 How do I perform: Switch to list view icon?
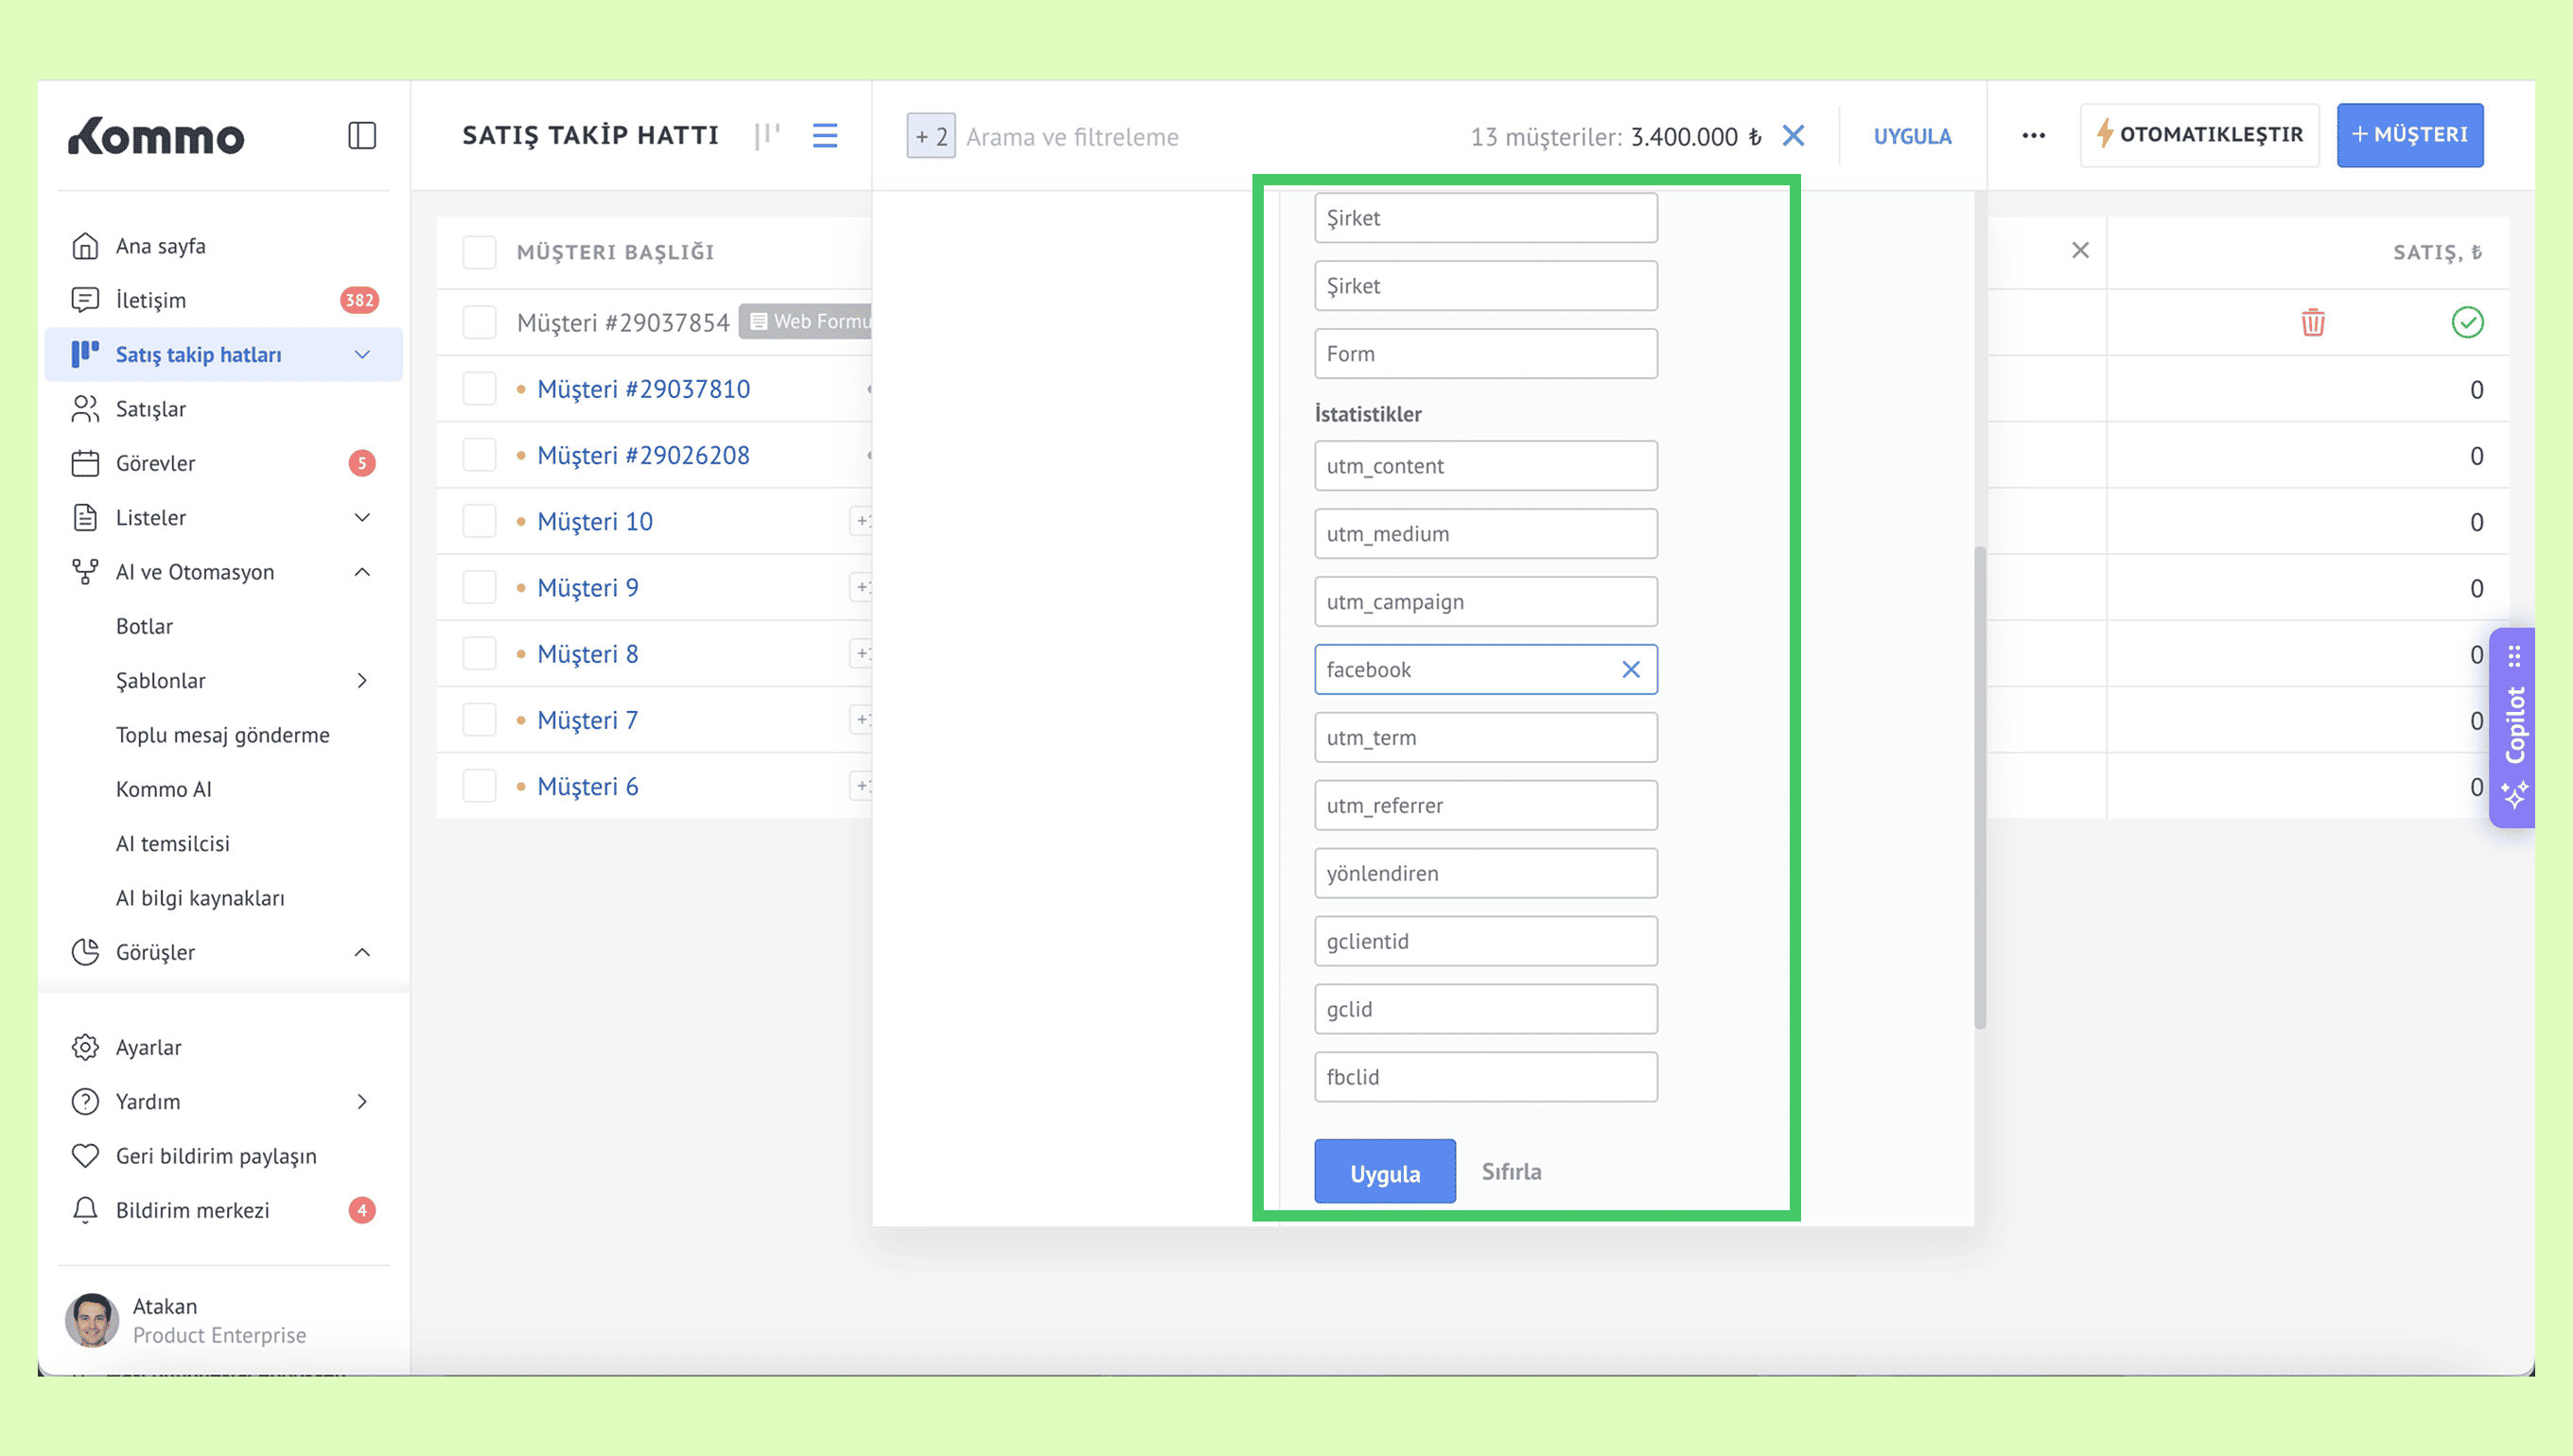click(x=824, y=135)
